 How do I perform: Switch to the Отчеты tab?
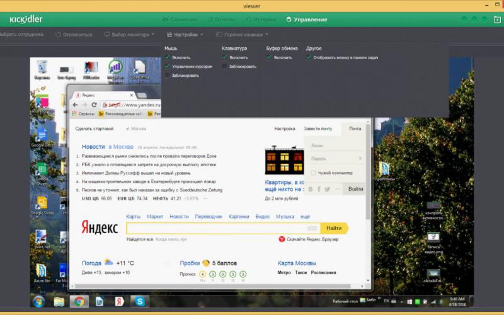click(x=220, y=20)
